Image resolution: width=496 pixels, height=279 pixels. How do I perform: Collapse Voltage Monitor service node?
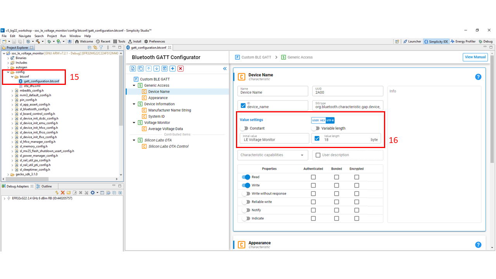click(x=134, y=122)
